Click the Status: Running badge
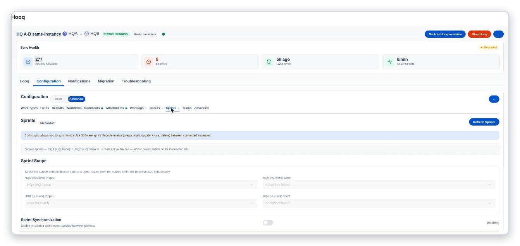Image resolution: width=520 pixels, height=246 pixels. click(x=115, y=34)
